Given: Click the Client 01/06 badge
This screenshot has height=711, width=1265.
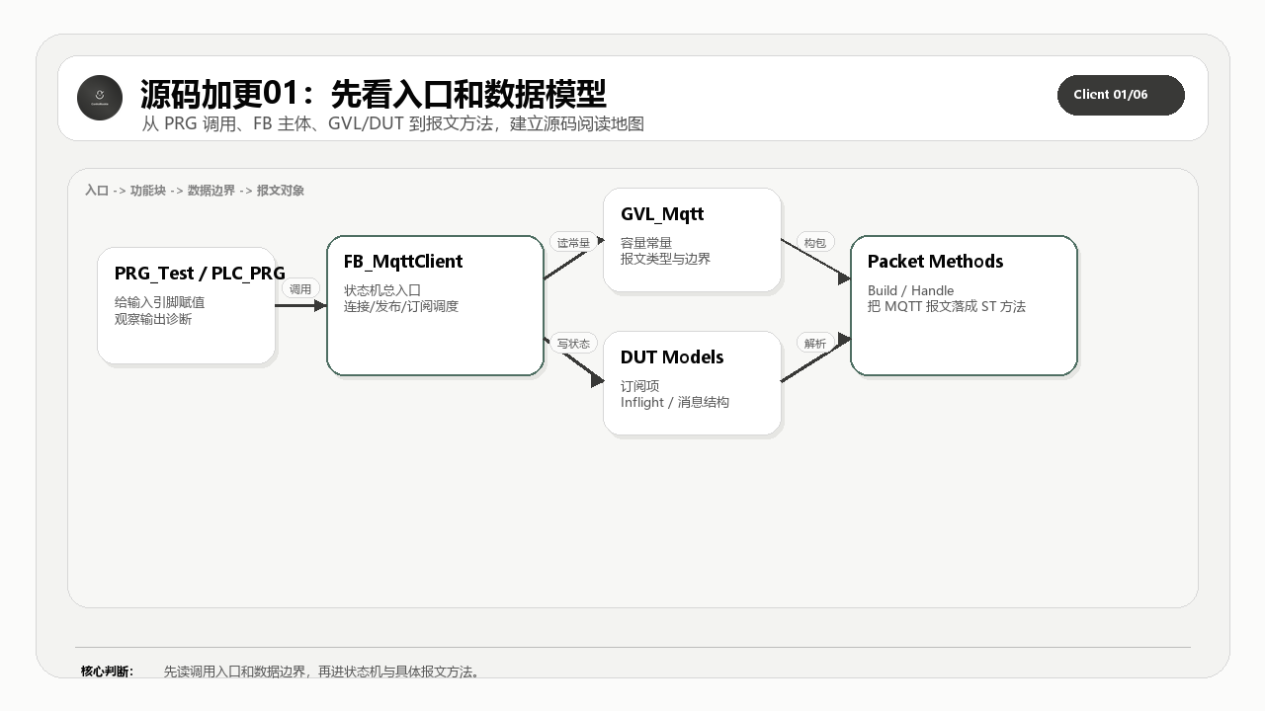Looking at the screenshot, I should [x=1121, y=95].
